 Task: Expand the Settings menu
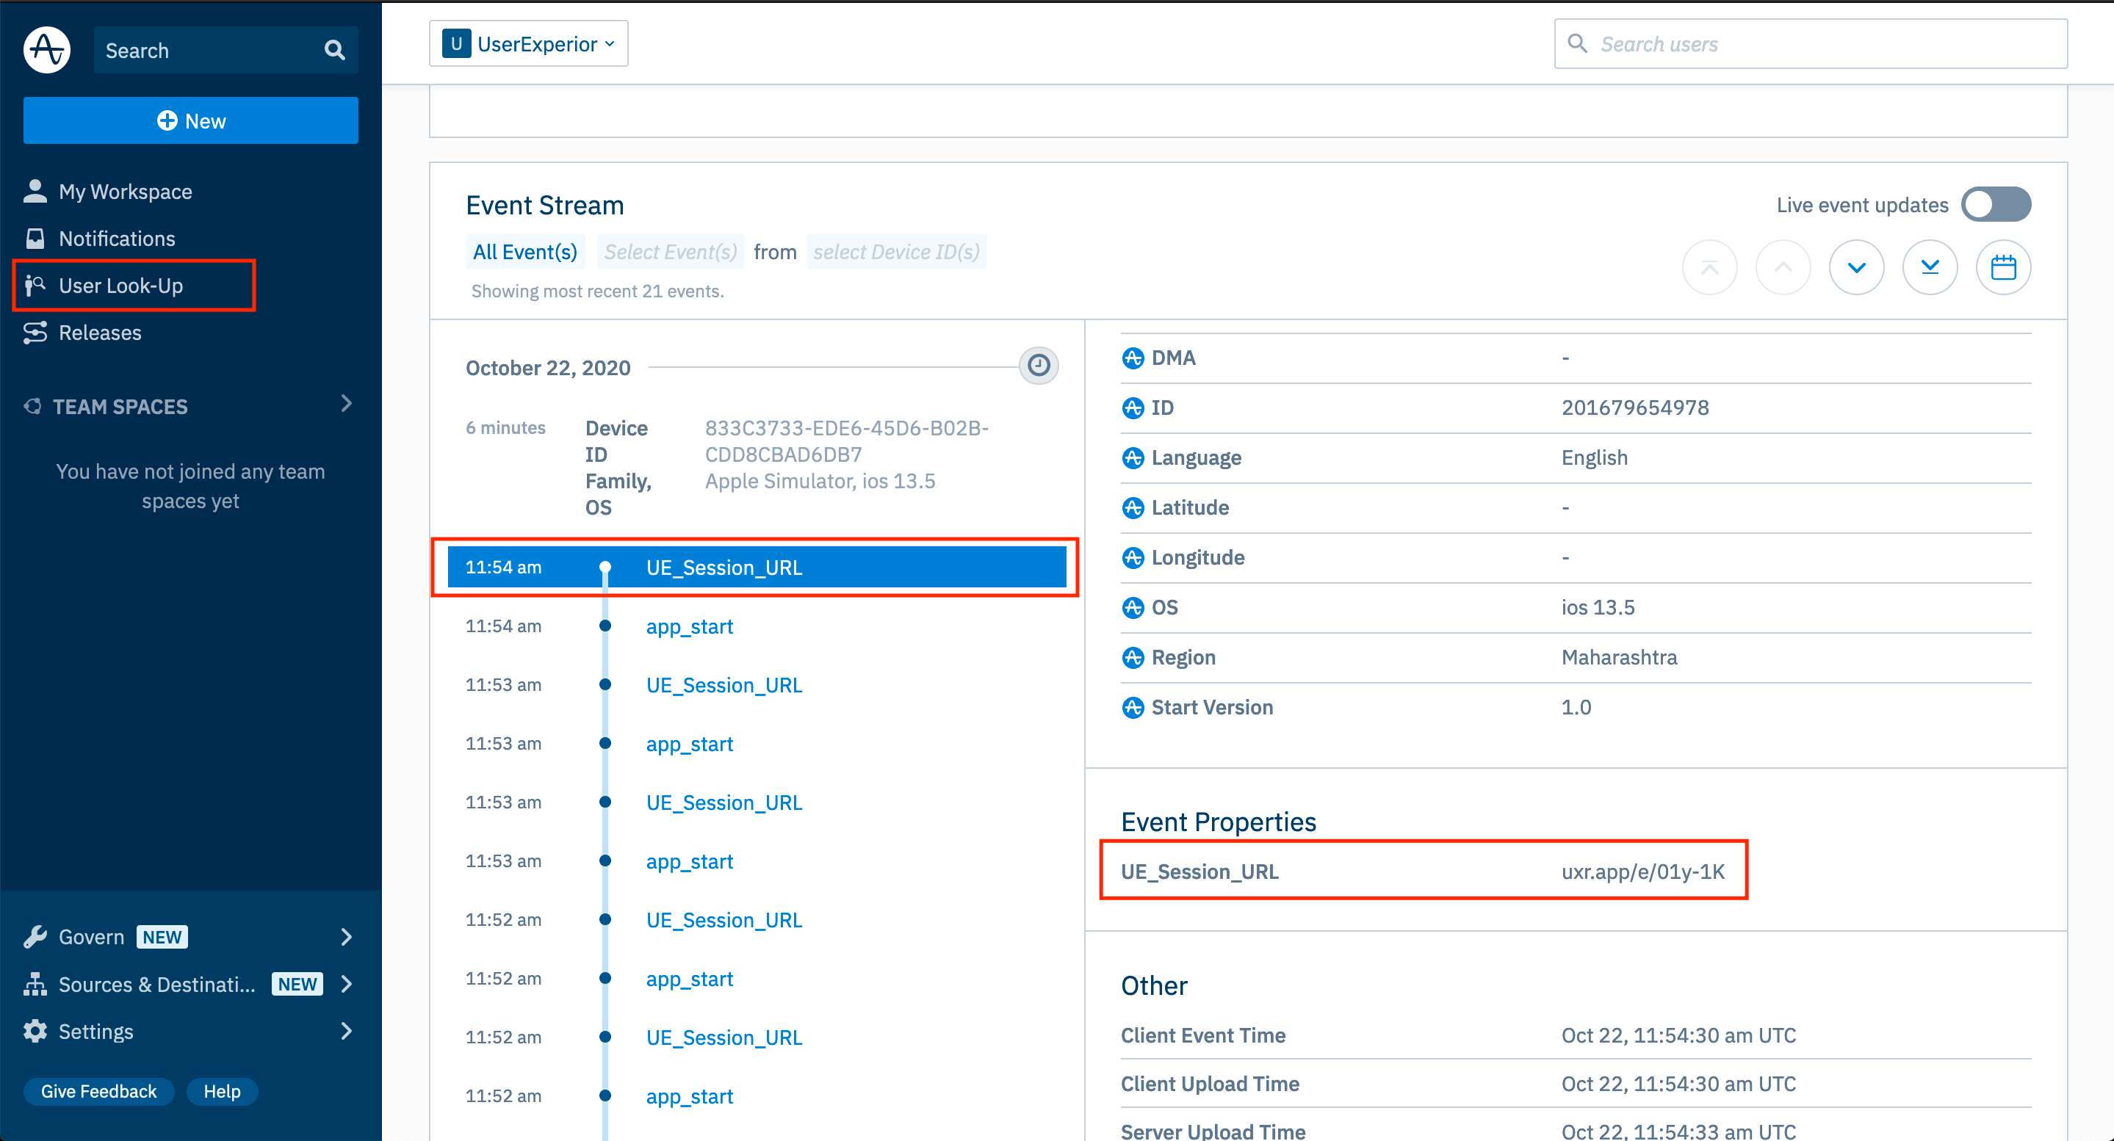coord(346,1031)
